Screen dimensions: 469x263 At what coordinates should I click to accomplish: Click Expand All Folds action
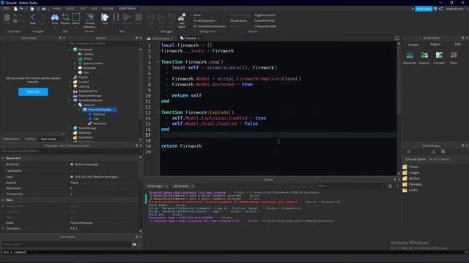pos(265,20)
